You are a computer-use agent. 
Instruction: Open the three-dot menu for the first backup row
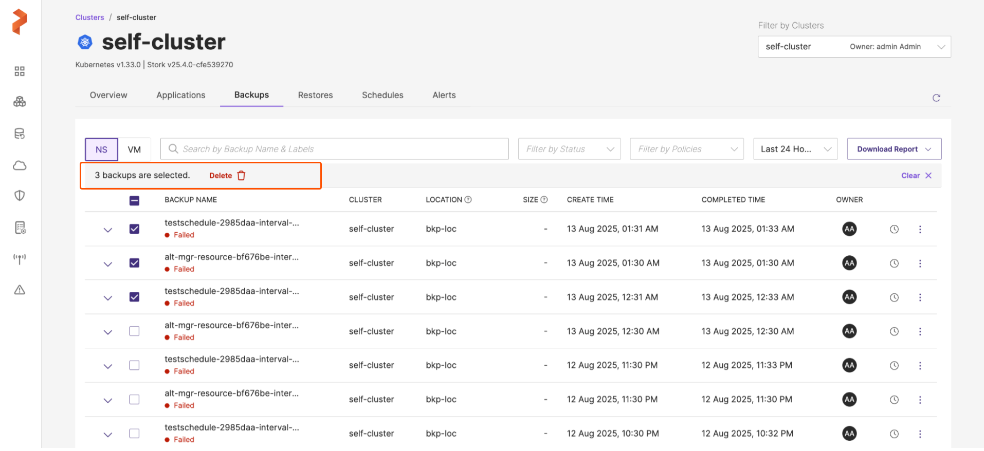click(920, 229)
